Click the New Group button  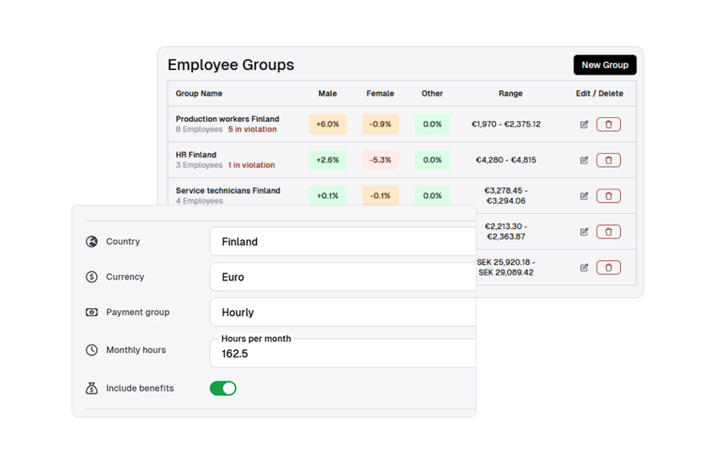pyautogui.click(x=605, y=66)
